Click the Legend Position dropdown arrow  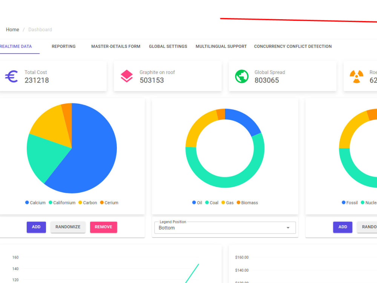coord(288,228)
